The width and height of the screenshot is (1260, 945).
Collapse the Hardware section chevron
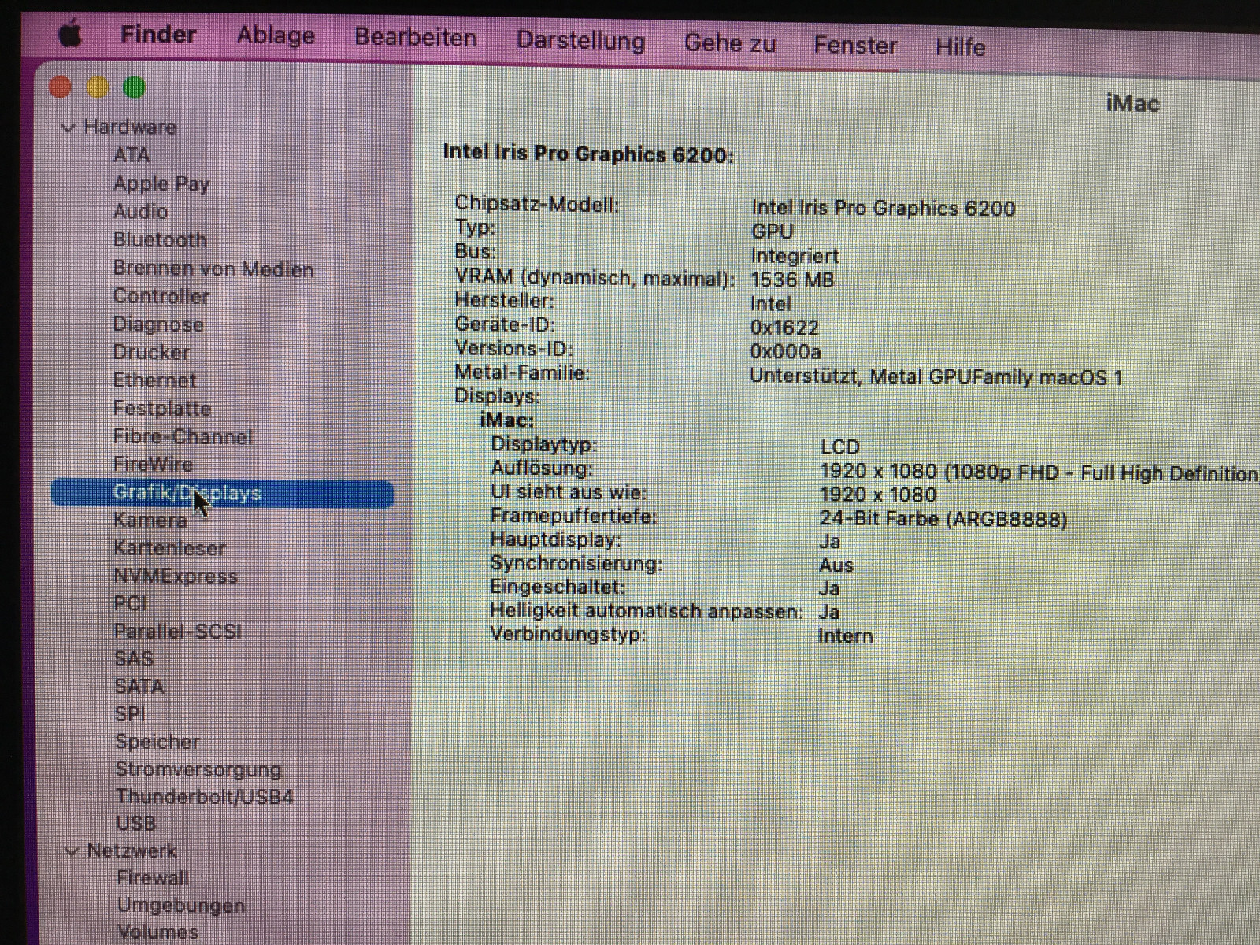pyautogui.click(x=69, y=128)
